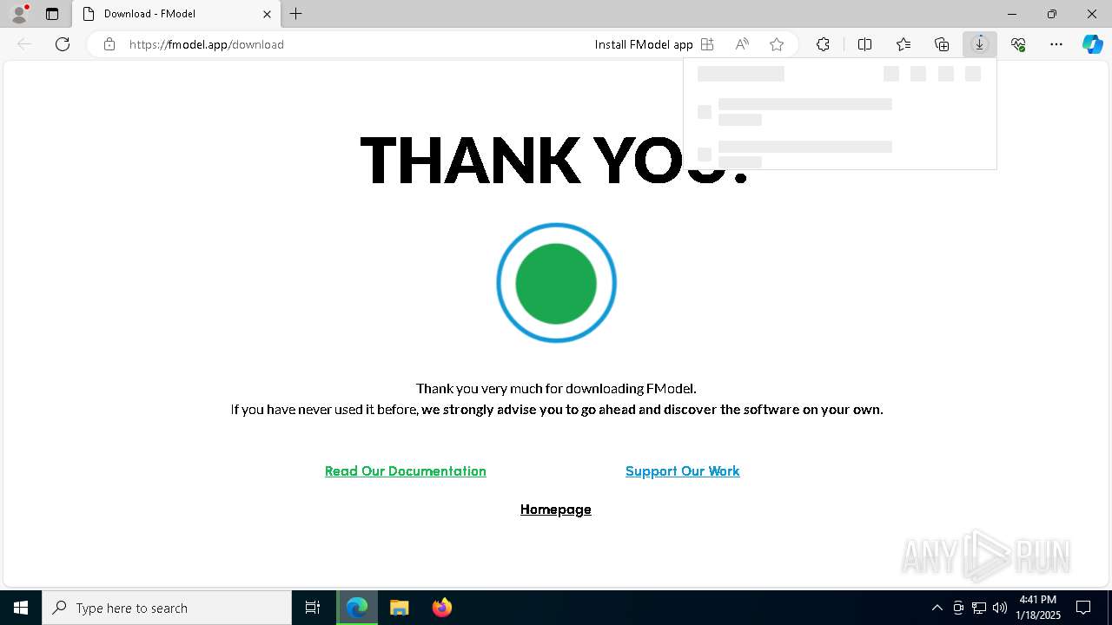Open File Explorer from taskbar
Screen dimensions: 1112x625
coord(399,608)
